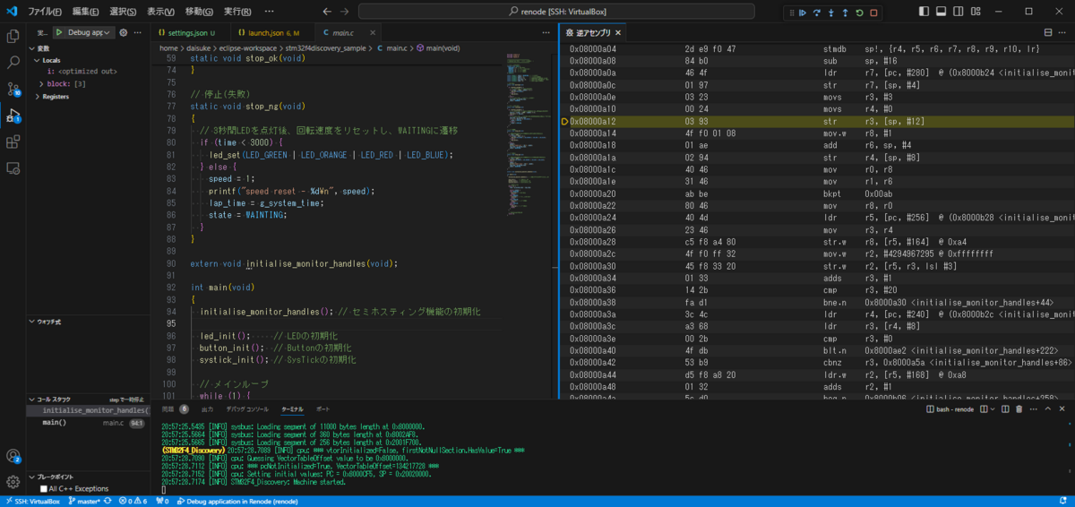Open the Extensions view
This screenshot has height=507, width=1075.
pos(13,142)
